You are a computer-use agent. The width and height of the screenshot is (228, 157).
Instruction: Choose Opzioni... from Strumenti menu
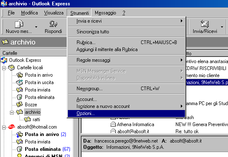point(126,113)
